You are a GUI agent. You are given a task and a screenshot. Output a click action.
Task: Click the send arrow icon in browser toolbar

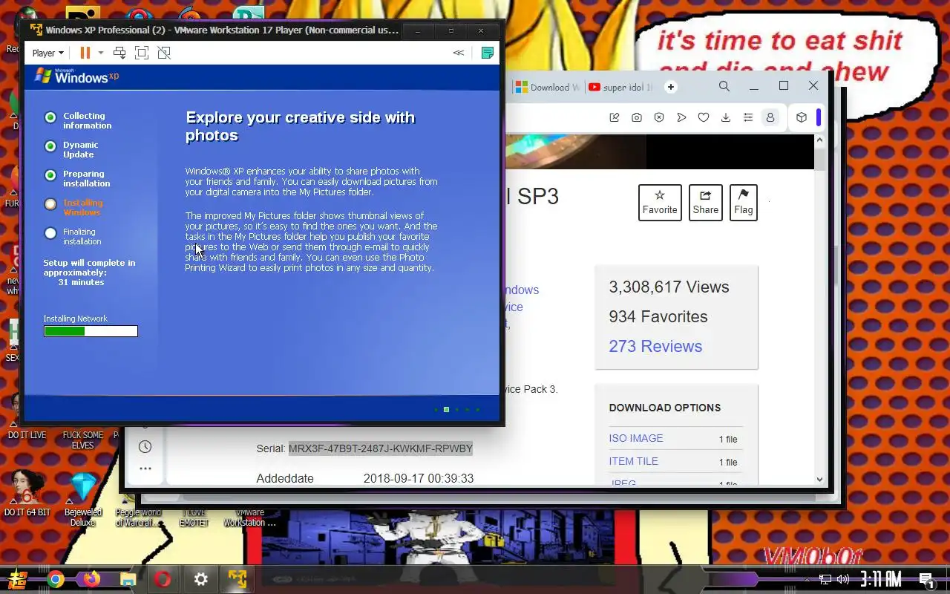[x=681, y=117]
